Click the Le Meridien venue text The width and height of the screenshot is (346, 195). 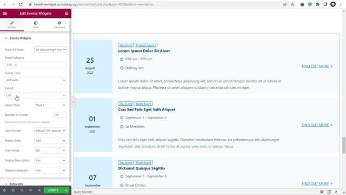[135, 127]
